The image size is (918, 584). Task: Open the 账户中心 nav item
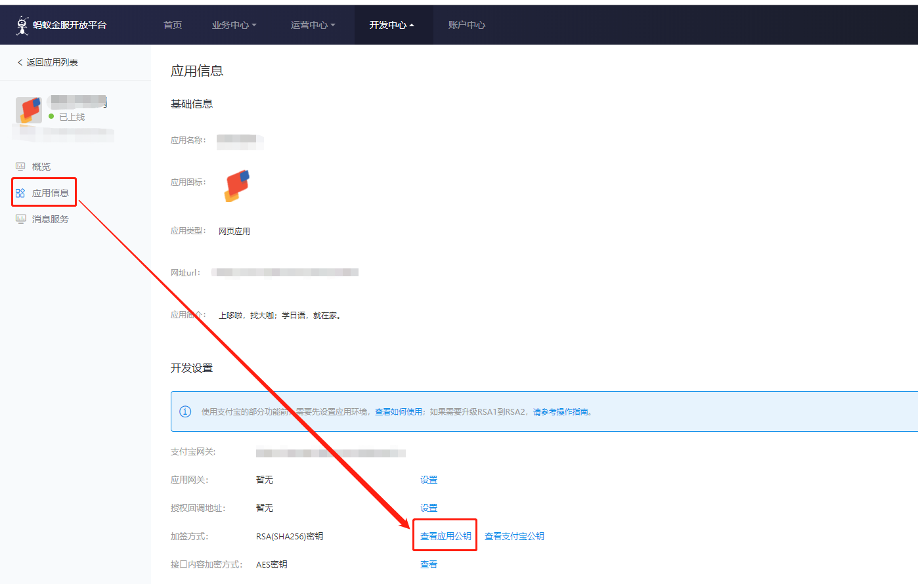point(466,25)
